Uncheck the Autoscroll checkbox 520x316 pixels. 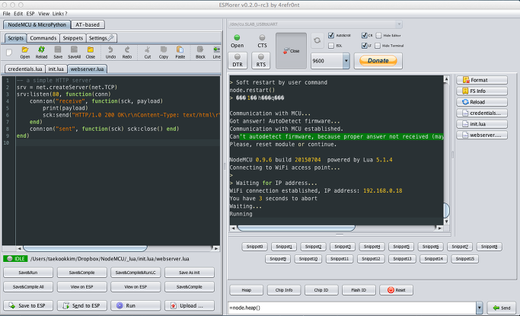tap(331, 35)
